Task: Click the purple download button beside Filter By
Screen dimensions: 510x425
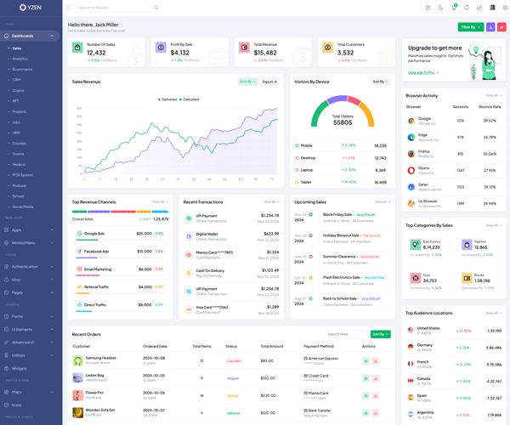Action: (x=490, y=27)
